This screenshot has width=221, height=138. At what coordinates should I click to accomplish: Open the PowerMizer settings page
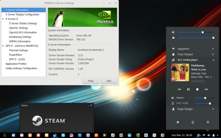(x=16, y=55)
